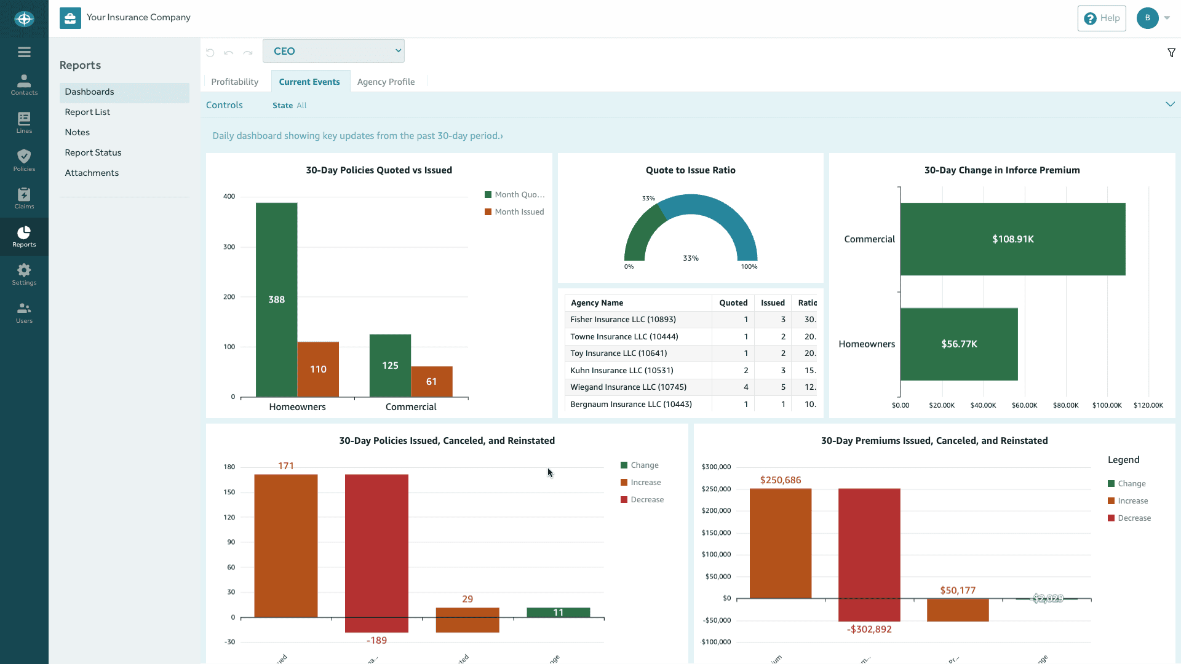Click the redo arrow icon

[248, 53]
